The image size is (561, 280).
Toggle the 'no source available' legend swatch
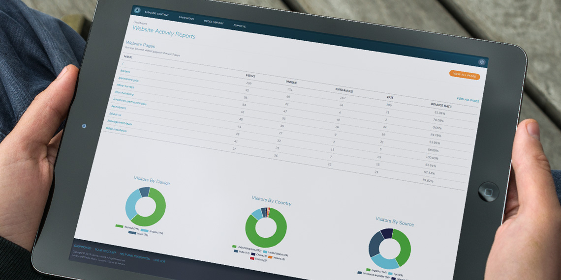coord(359,273)
